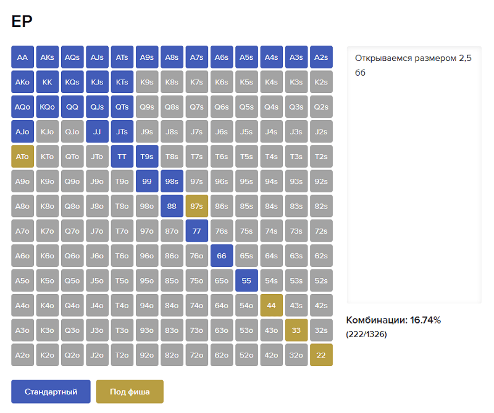
Task: Click the AJo blue hand cell
Action: (x=22, y=131)
